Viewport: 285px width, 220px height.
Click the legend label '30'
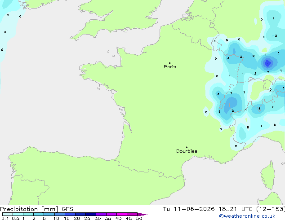(x=98, y=218)
